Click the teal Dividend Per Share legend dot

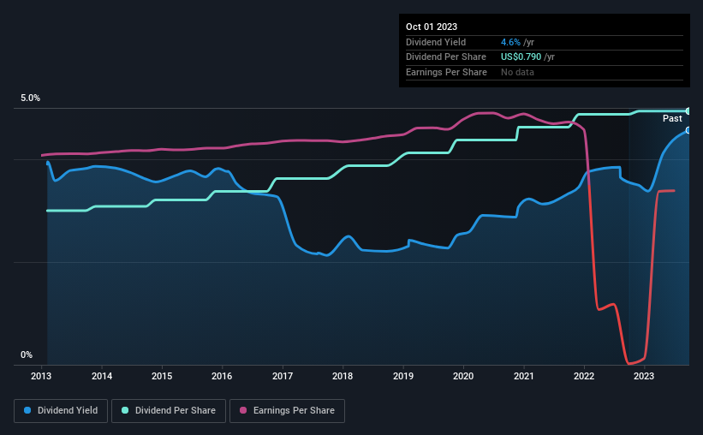click(125, 410)
